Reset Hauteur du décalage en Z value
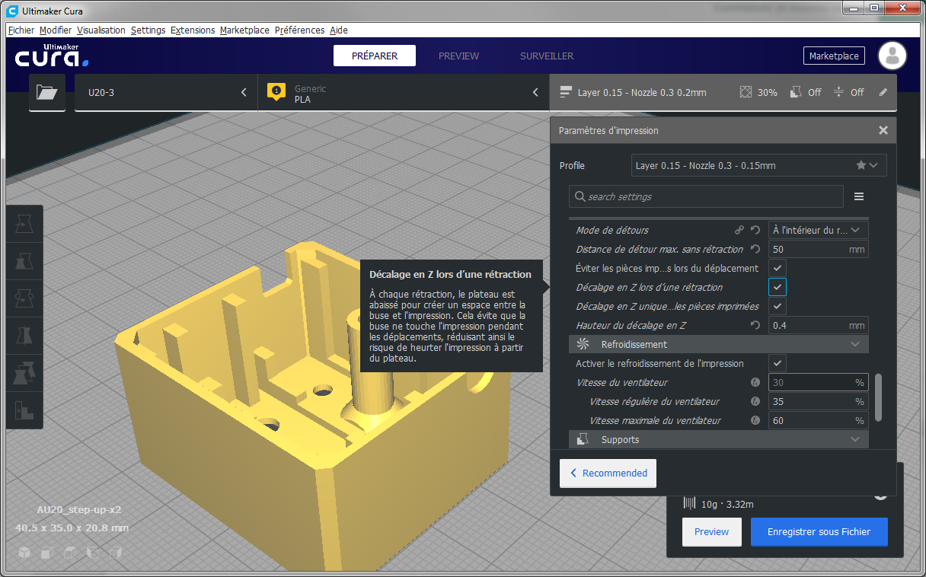This screenshot has width=926, height=577. coord(755,325)
